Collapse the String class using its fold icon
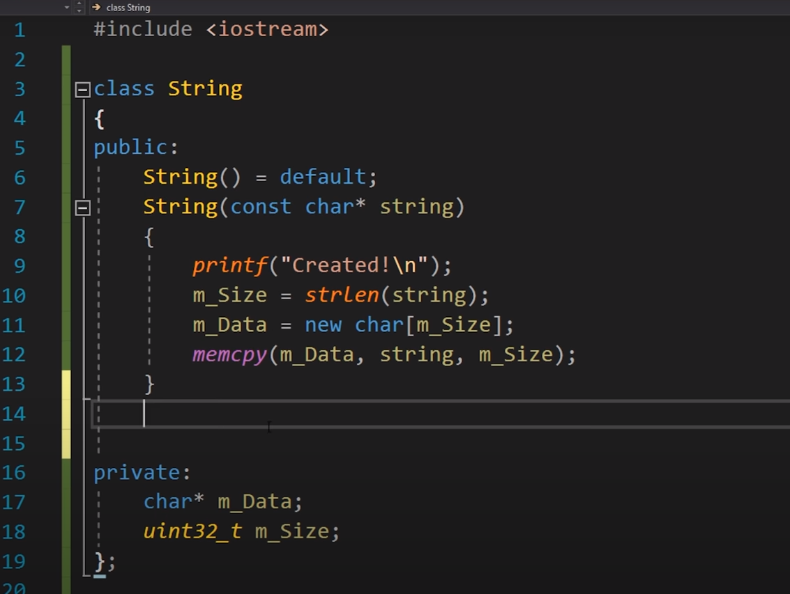This screenshot has height=594, width=790. coord(82,88)
